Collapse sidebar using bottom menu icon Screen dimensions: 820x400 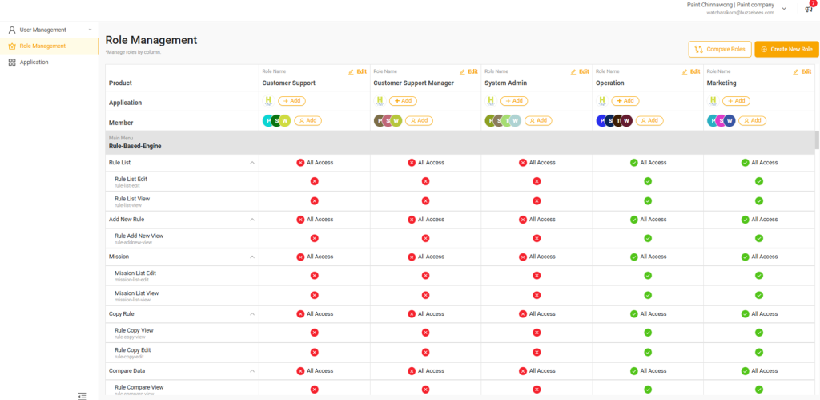[82, 396]
